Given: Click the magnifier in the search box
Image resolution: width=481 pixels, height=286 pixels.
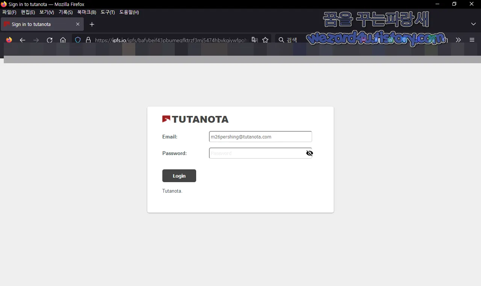Looking at the screenshot, I should [281, 40].
